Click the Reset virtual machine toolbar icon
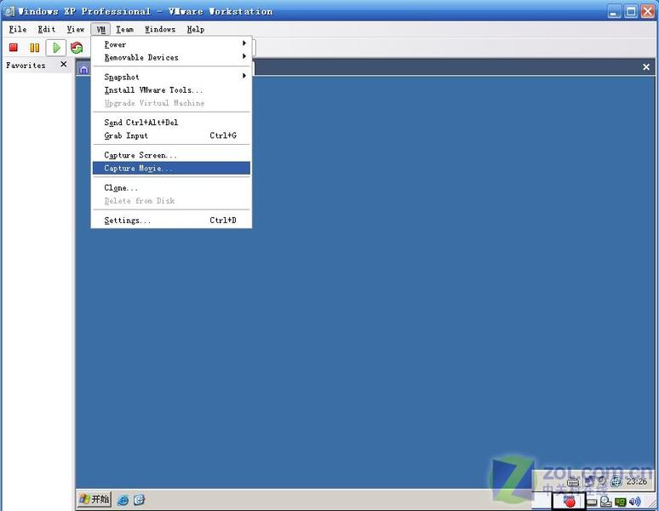This screenshot has height=511, width=659. click(x=77, y=48)
